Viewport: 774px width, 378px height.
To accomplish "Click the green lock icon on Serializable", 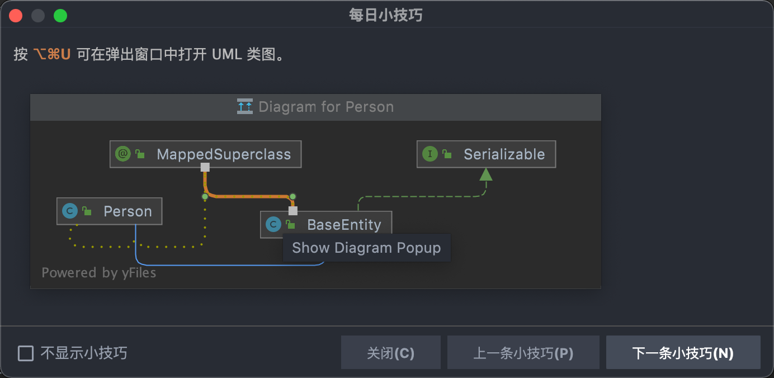I will (447, 154).
